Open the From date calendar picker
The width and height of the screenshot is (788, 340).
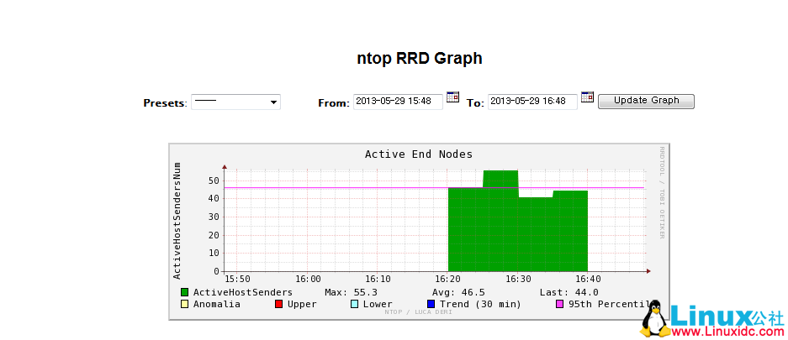tap(452, 97)
